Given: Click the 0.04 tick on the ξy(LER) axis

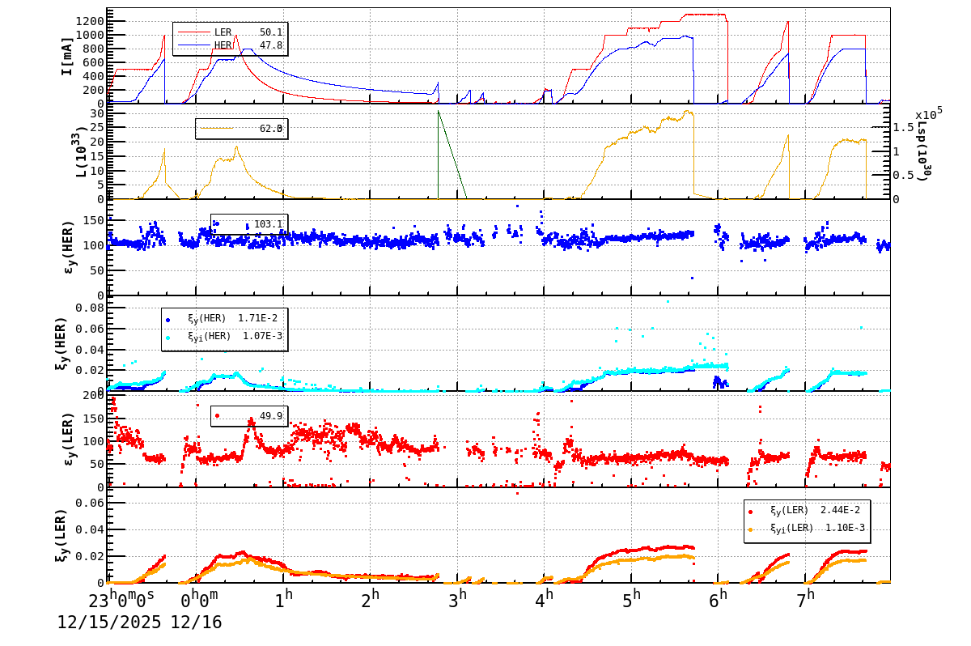Looking at the screenshot, I should pyautogui.click(x=89, y=529).
